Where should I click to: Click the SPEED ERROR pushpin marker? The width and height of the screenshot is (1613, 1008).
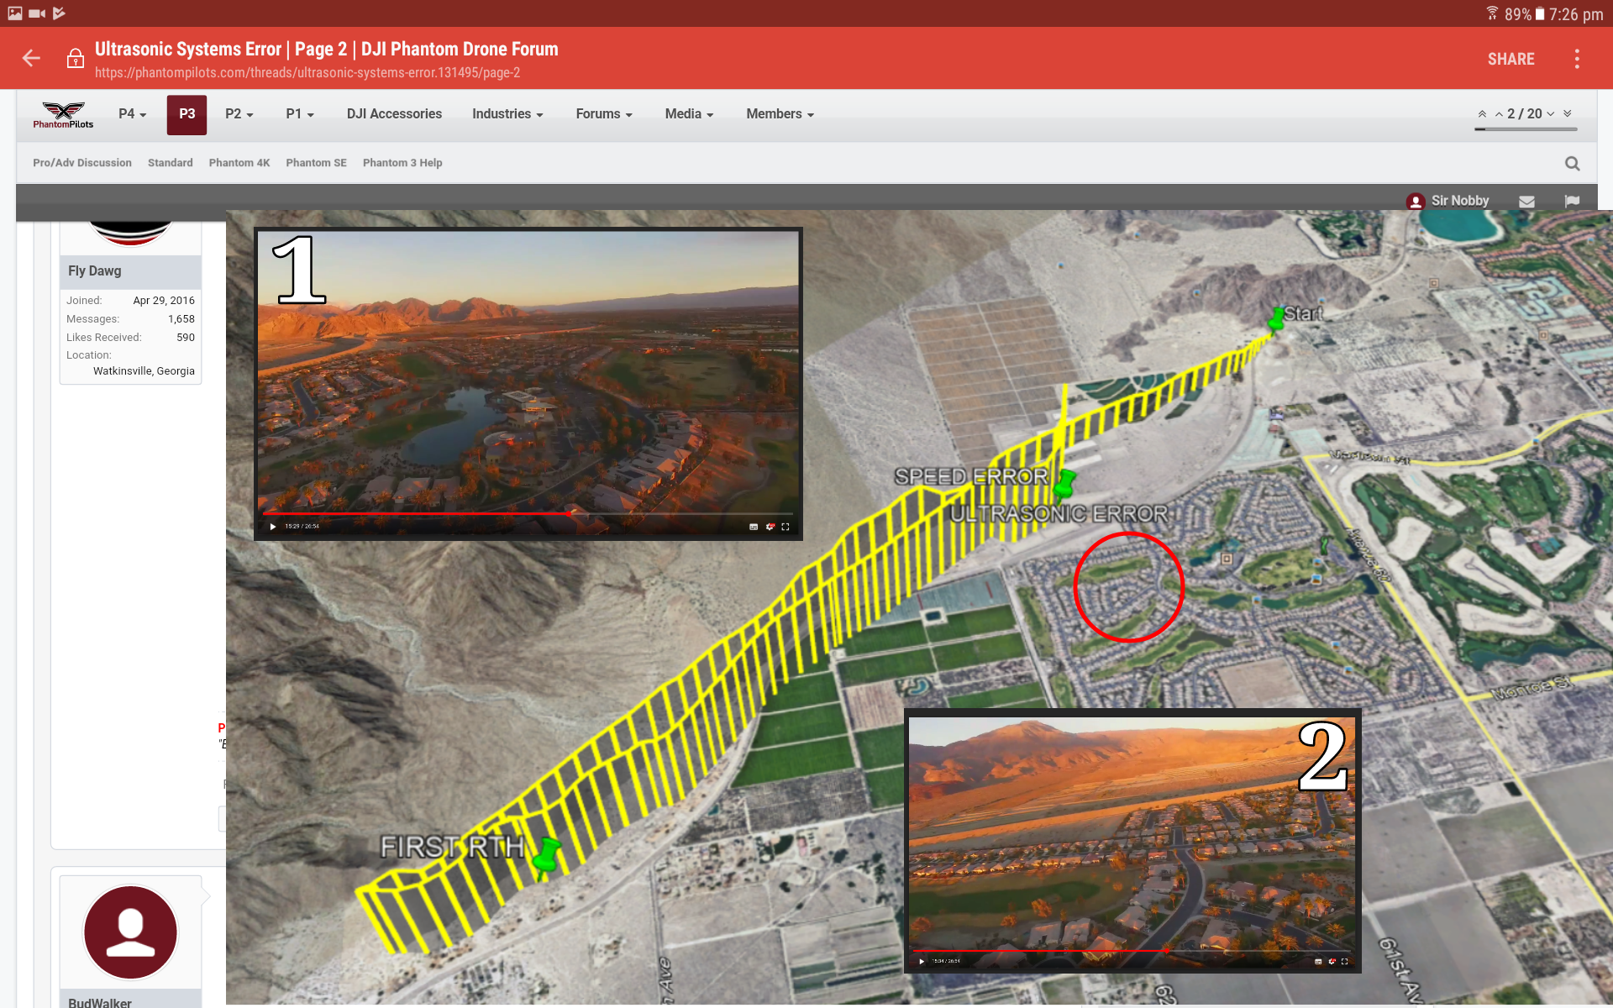coord(1064,487)
